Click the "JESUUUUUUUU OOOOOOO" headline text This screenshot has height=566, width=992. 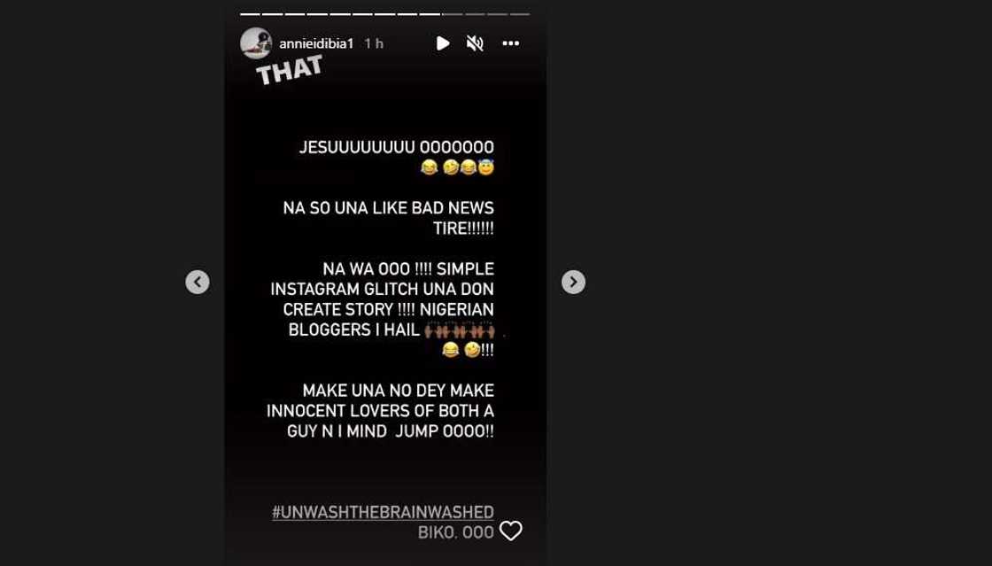pyautogui.click(x=397, y=147)
